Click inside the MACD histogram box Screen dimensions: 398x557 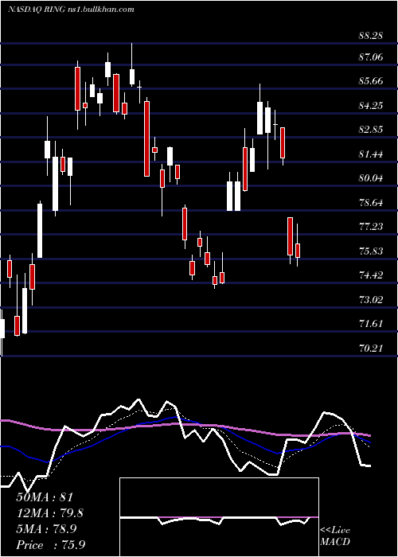click(219, 517)
